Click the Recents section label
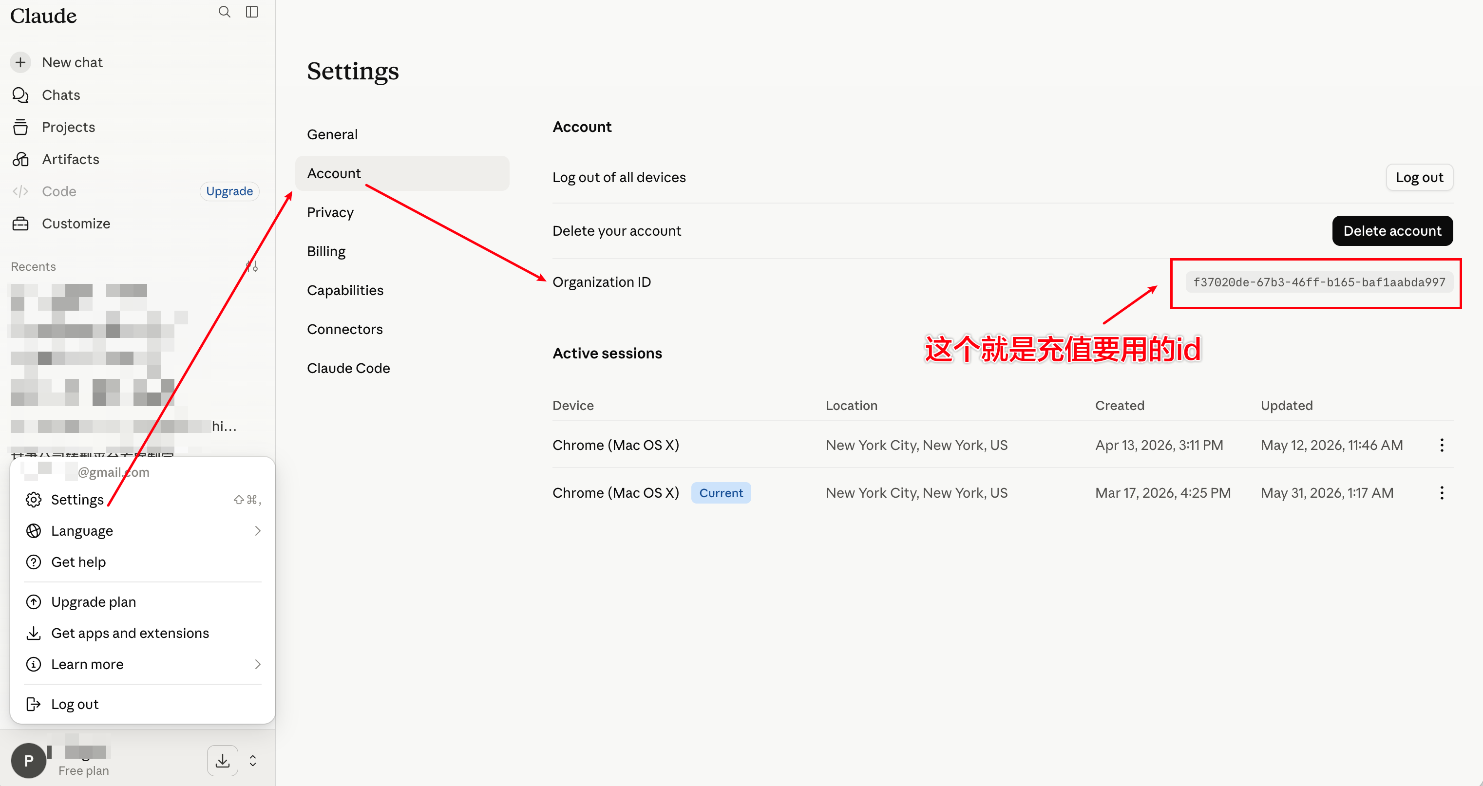The image size is (1483, 786). tap(34, 266)
